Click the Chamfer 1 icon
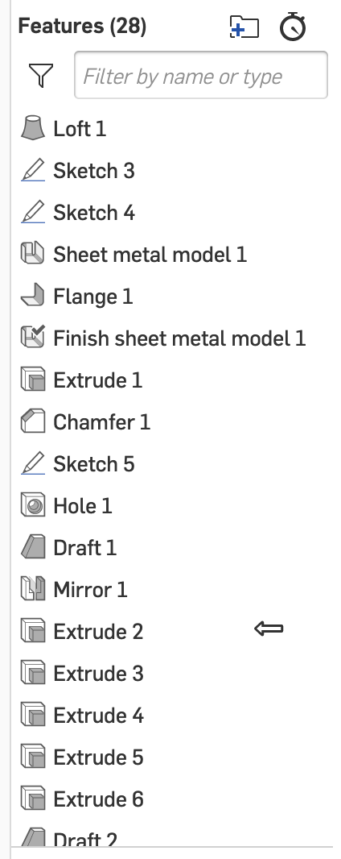 coord(33,421)
